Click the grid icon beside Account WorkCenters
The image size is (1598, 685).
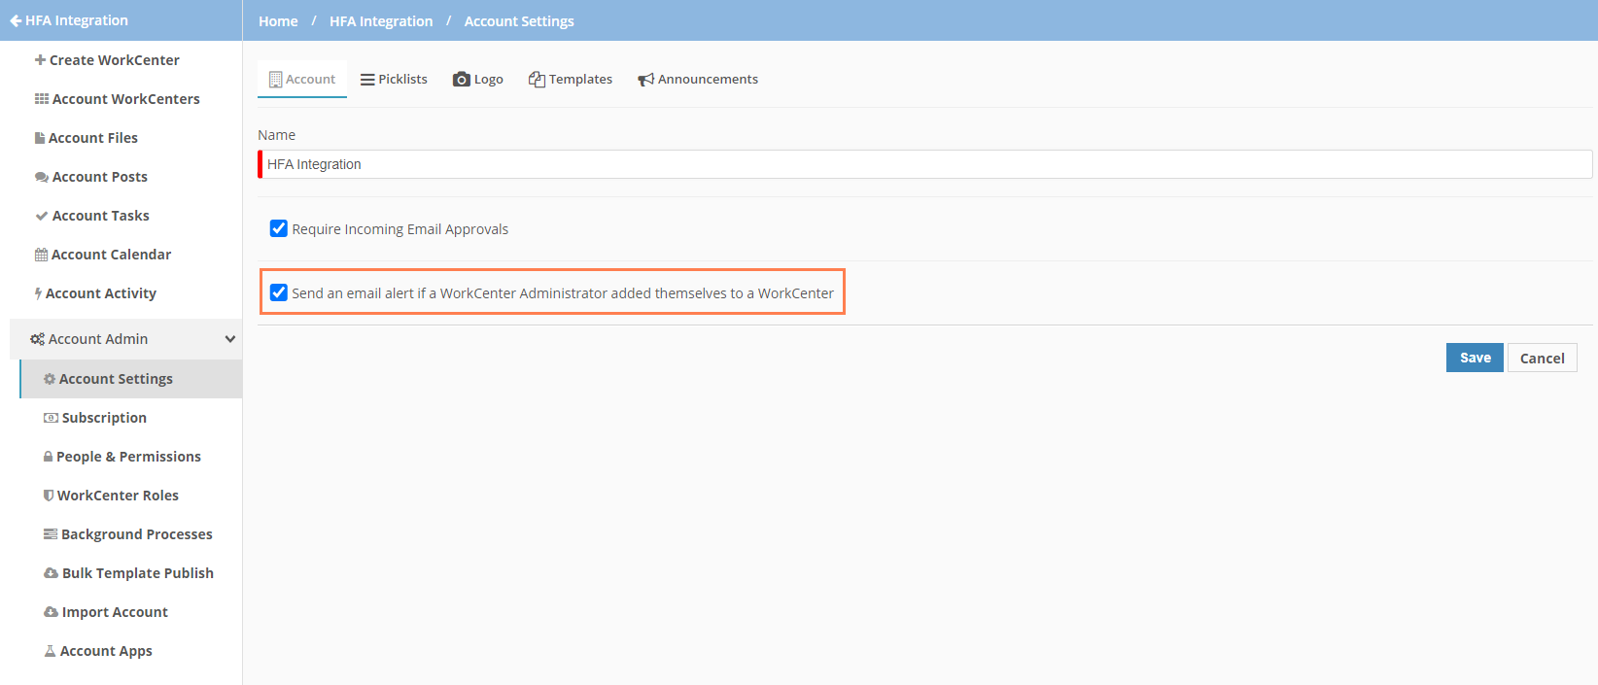click(x=42, y=99)
